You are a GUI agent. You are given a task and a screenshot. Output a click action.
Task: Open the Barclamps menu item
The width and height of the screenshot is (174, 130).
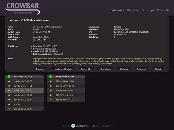(x=148, y=10)
